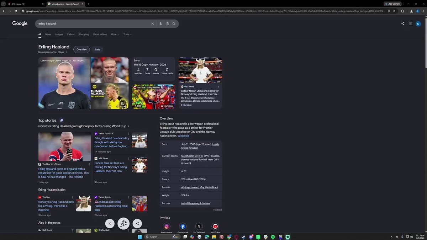Switch to the X Home browser tab
This screenshot has height=240, width=427.
point(25,4)
